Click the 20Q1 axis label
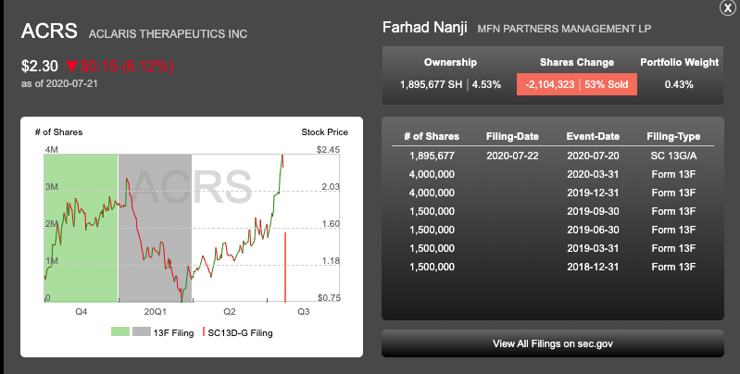This screenshot has height=374, width=740. coord(156,312)
